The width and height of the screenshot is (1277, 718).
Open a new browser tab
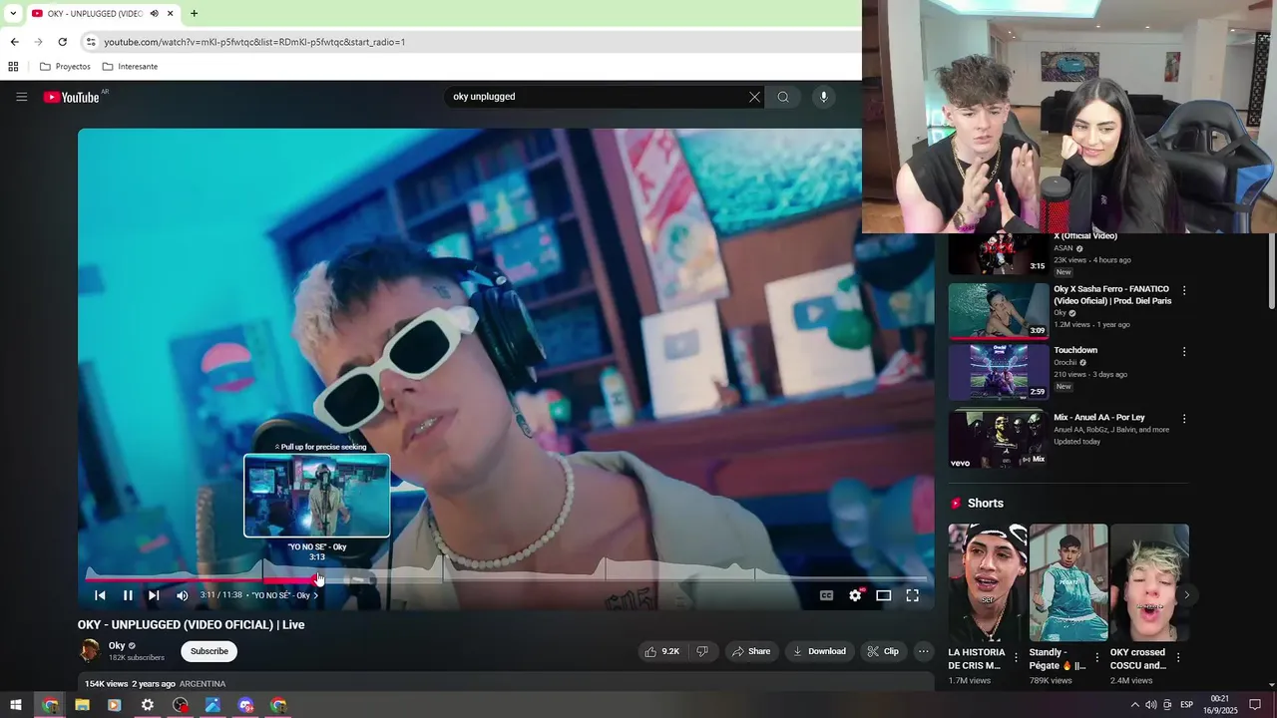click(x=194, y=14)
